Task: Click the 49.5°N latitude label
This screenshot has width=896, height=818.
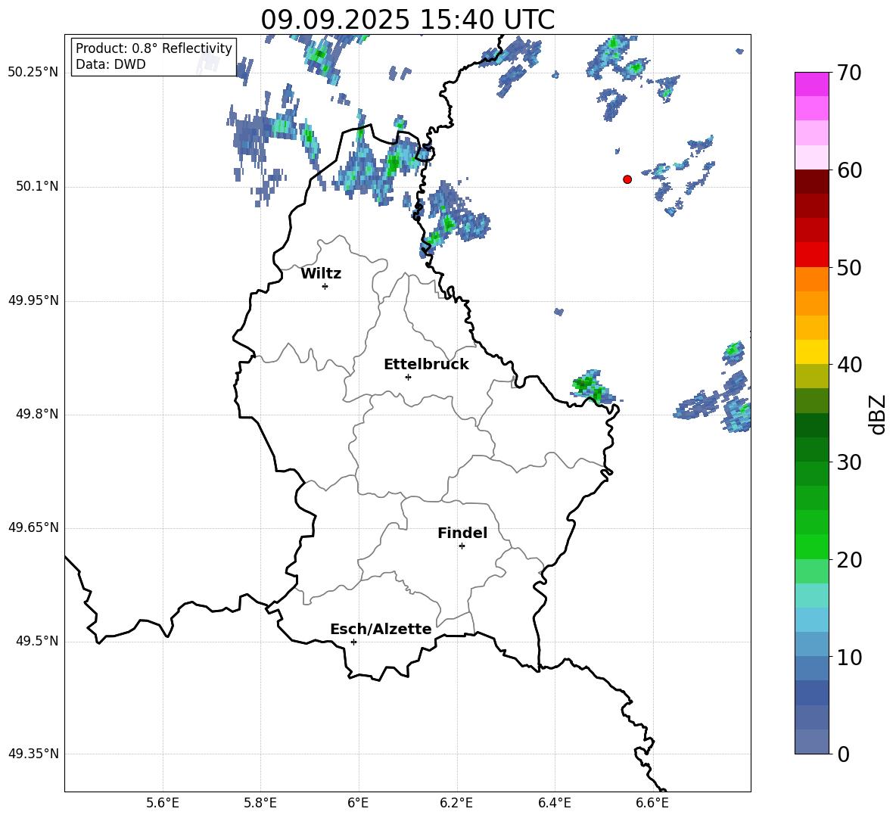Action: click(x=37, y=641)
